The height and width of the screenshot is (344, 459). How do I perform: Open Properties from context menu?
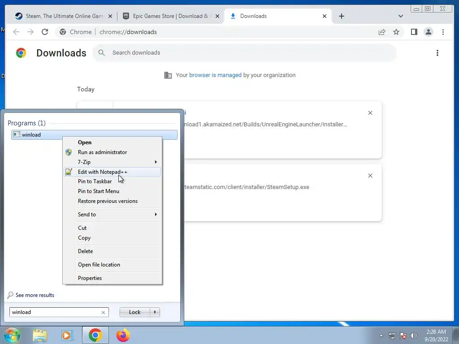coord(113,278)
